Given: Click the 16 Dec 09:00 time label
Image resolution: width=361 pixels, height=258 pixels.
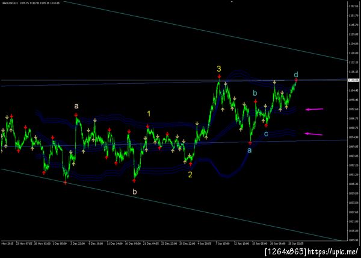Looking at the screenshot, I should [132, 244].
